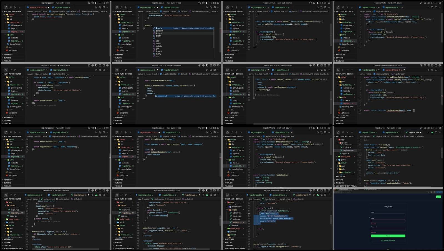Run code in the 'hashPassword' frame
Viewport: 444px width, 251px height.
click(318, 70)
